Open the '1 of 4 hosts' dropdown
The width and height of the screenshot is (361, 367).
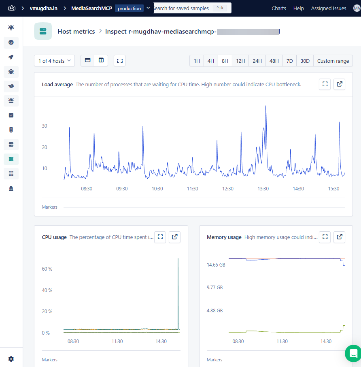click(54, 60)
